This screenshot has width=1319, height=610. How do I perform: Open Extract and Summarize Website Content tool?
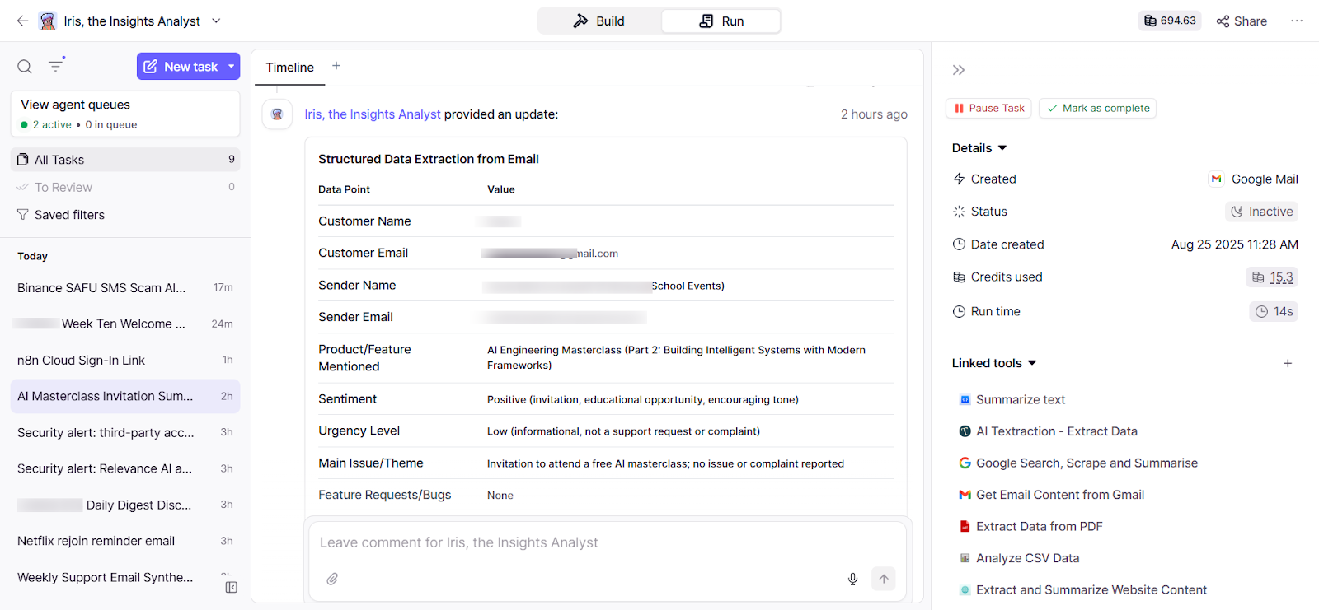[1082, 589]
